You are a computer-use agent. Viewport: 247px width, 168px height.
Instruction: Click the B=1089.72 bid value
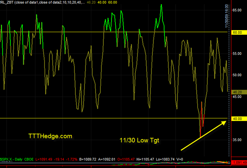(88, 160)
